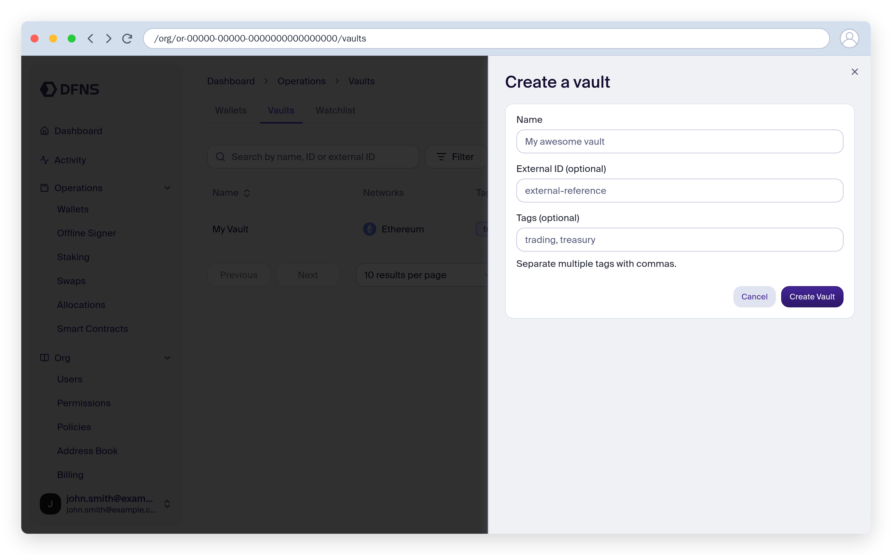Click the vault search box
The height and width of the screenshot is (555, 892).
[313, 157]
